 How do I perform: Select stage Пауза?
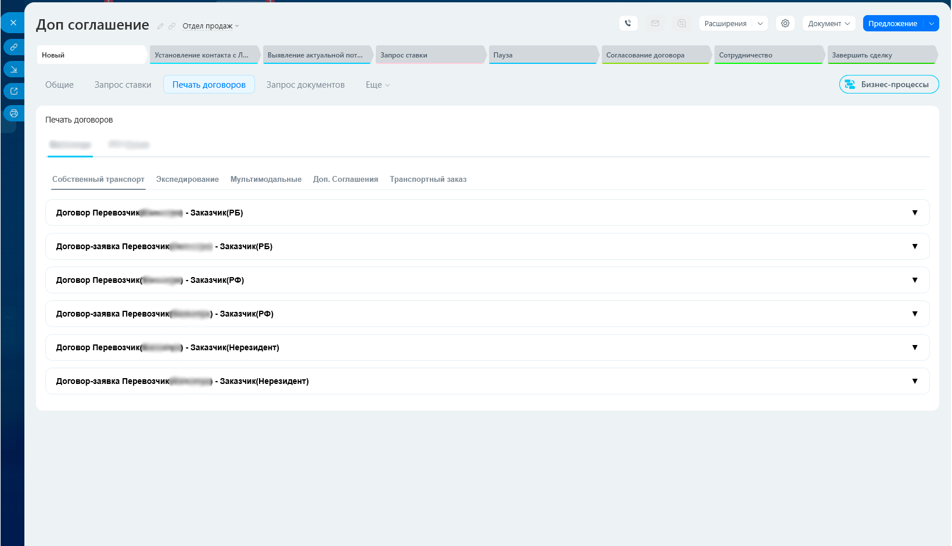543,55
